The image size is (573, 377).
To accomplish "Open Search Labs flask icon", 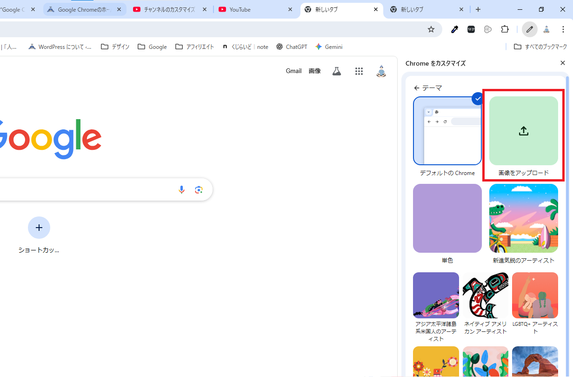I will pyautogui.click(x=337, y=71).
